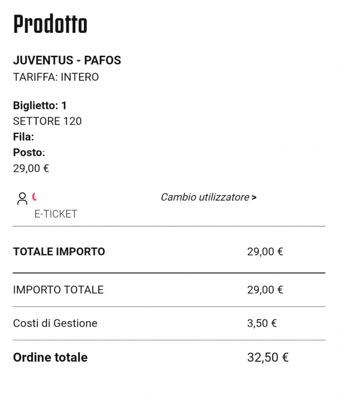Image resolution: width=338 pixels, height=398 pixels.
Task: Open the Cambio utilizzatore link
Action: (205, 197)
